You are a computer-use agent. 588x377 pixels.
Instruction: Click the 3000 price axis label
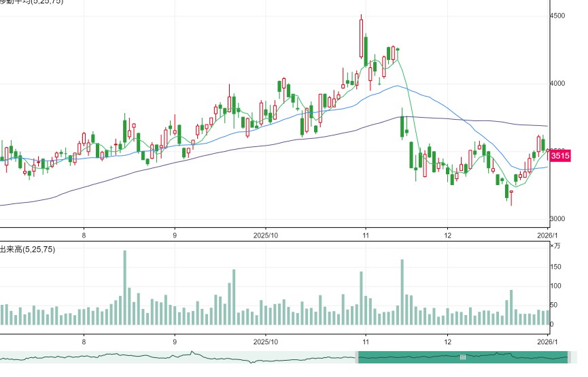(557, 219)
